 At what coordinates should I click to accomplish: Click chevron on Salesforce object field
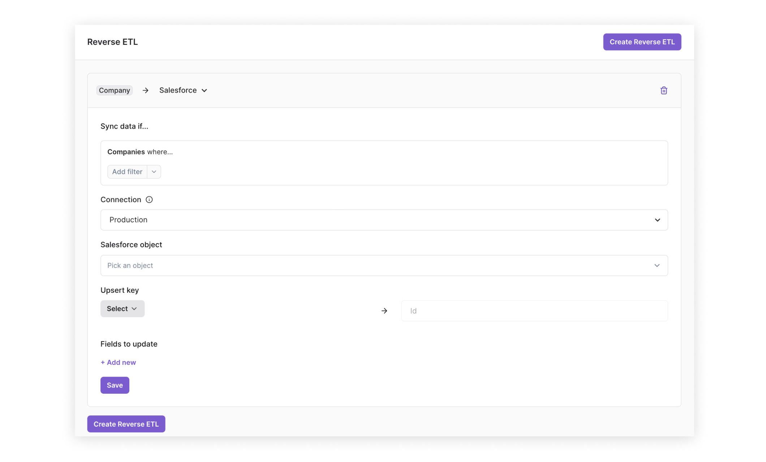(657, 265)
